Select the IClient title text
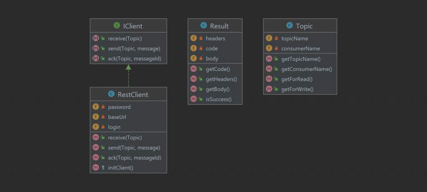 [x=133, y=26]
